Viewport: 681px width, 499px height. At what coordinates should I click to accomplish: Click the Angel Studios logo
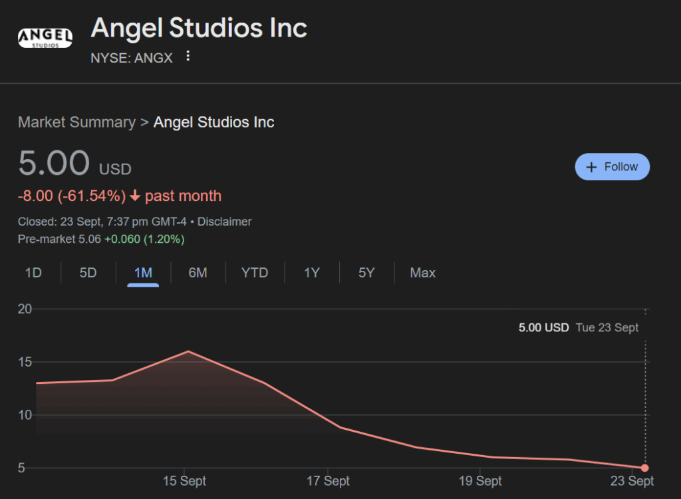coord(45,38)
